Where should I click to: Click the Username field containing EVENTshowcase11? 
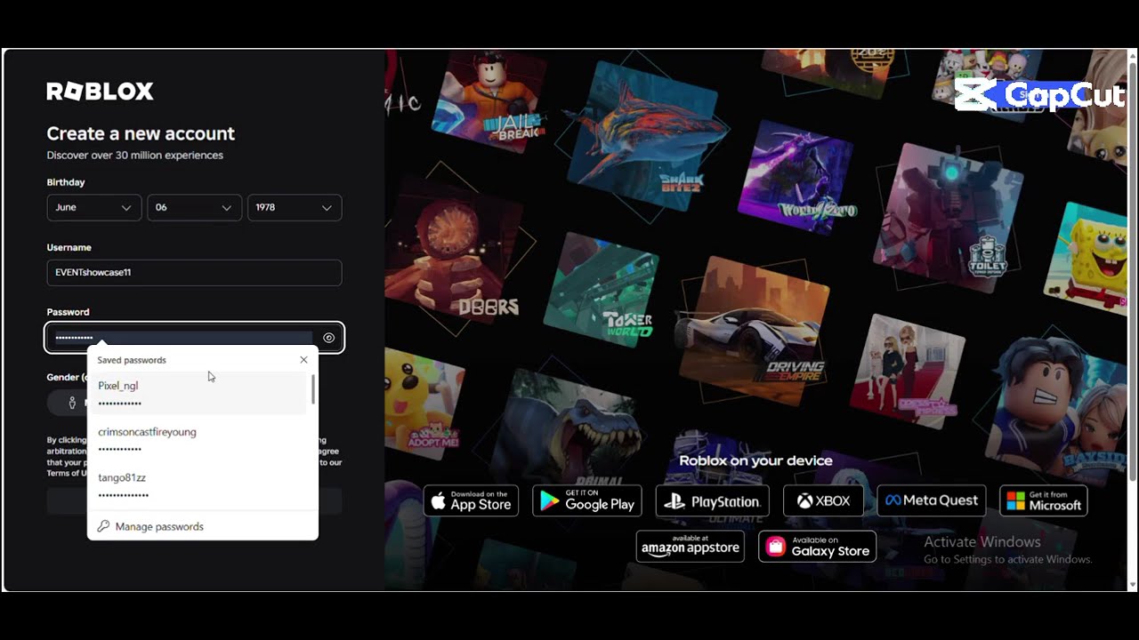(194, 273)
